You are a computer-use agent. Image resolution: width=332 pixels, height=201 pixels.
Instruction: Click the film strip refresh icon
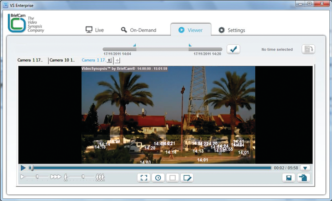[308, 49]
